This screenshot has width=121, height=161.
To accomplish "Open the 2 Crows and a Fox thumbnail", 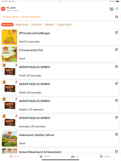I will [9, 54].
